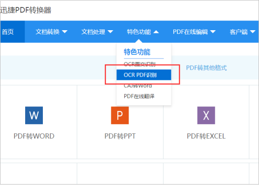This screenshot has height=185, width=259.
Task: Open the PDF转EXCEL Excel icon
Action: [206, 115]
